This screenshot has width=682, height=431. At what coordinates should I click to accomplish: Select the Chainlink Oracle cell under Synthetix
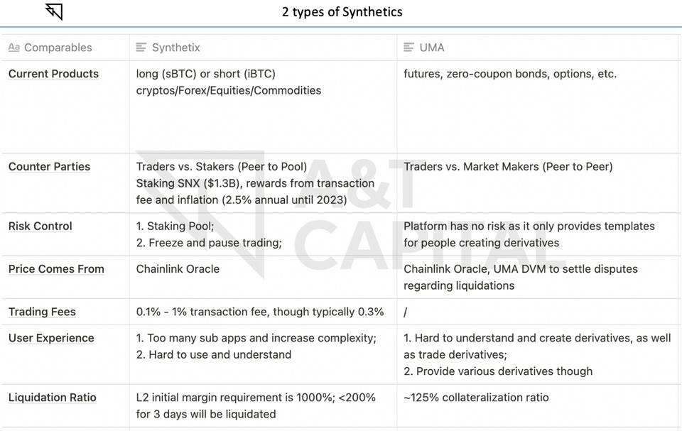coord(263,278)
